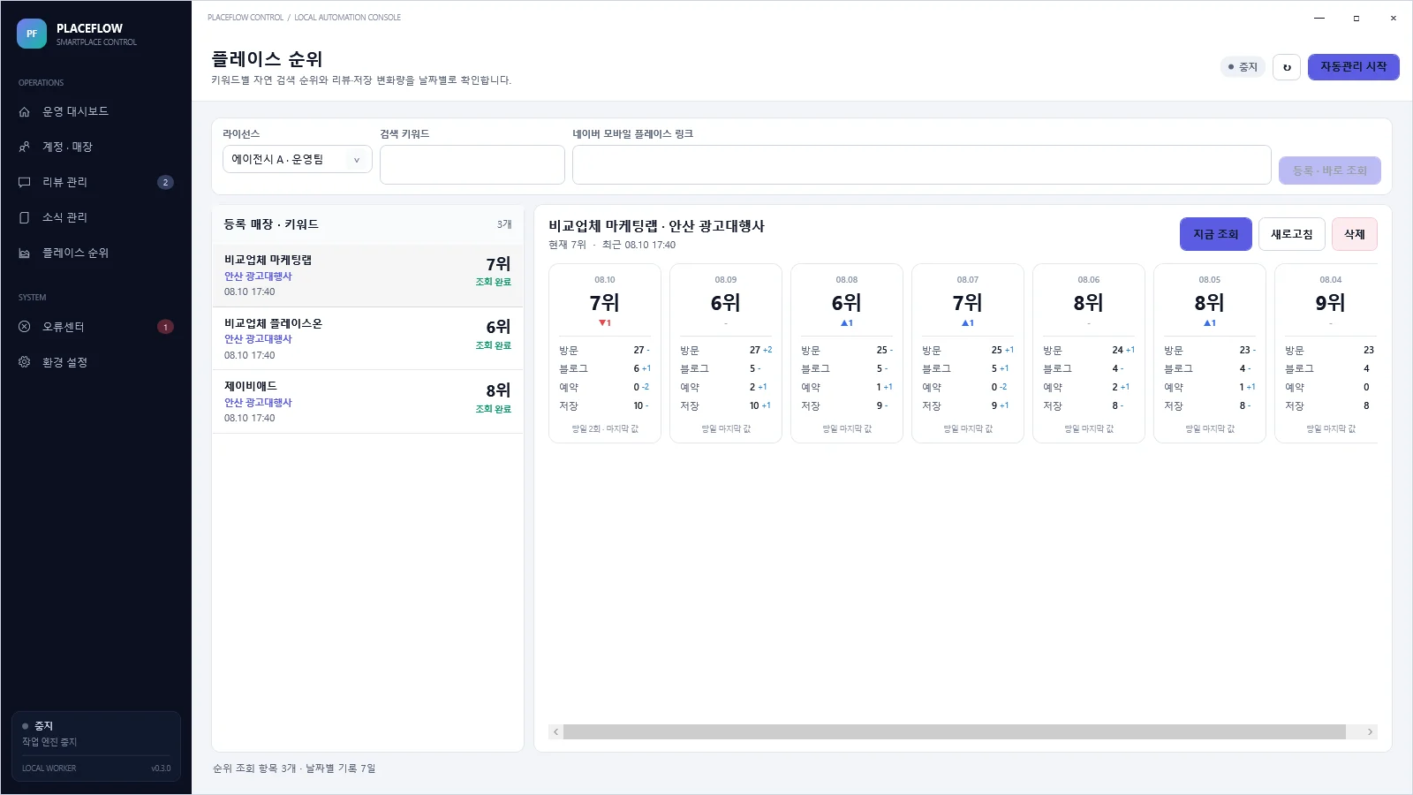Open 운영 대시보드 home icon
Viewport: 1413px width, 795px height.
25,112
